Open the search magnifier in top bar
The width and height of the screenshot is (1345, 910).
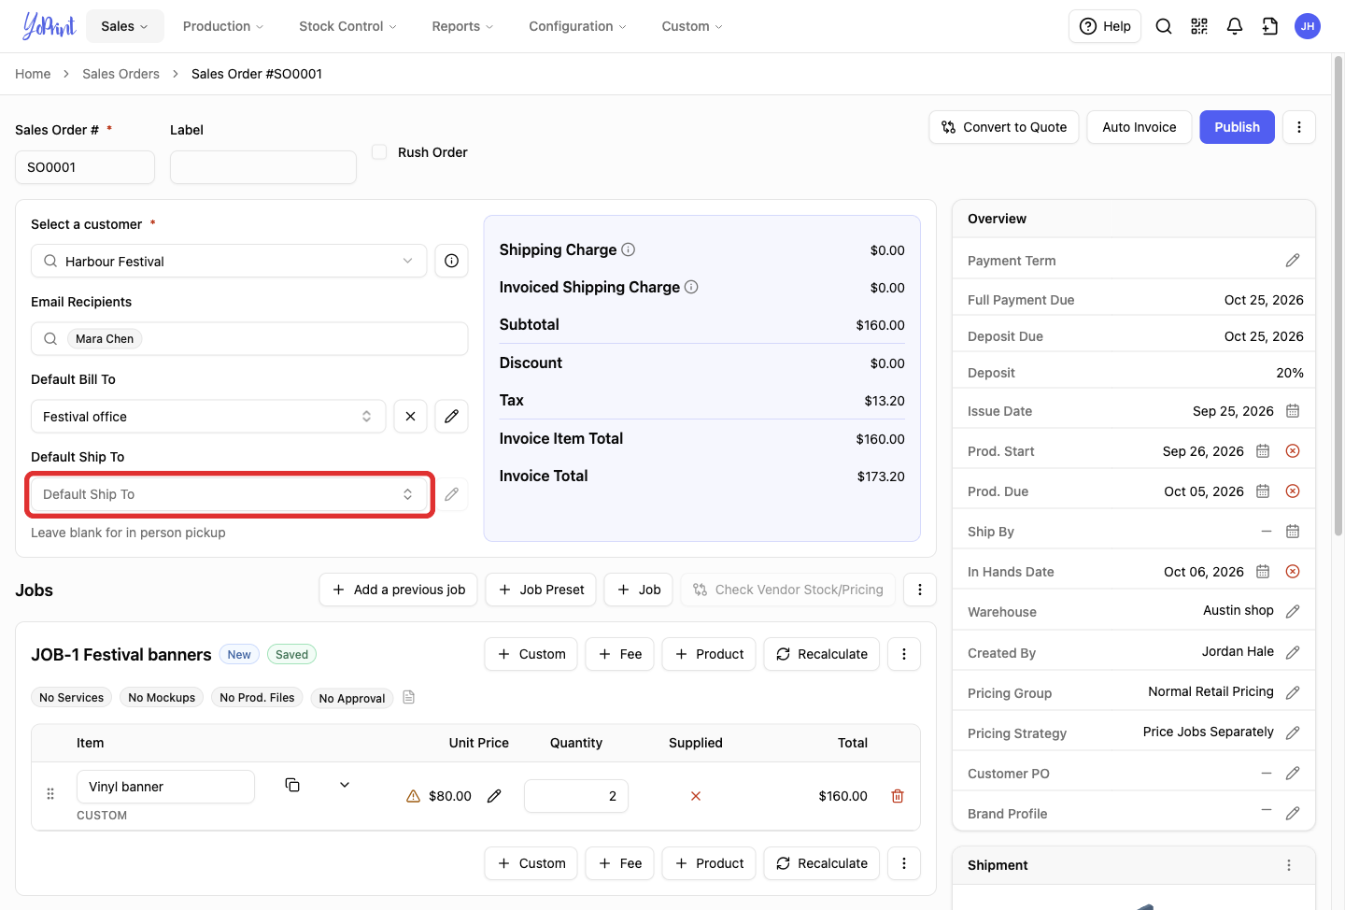(1164, 26)
